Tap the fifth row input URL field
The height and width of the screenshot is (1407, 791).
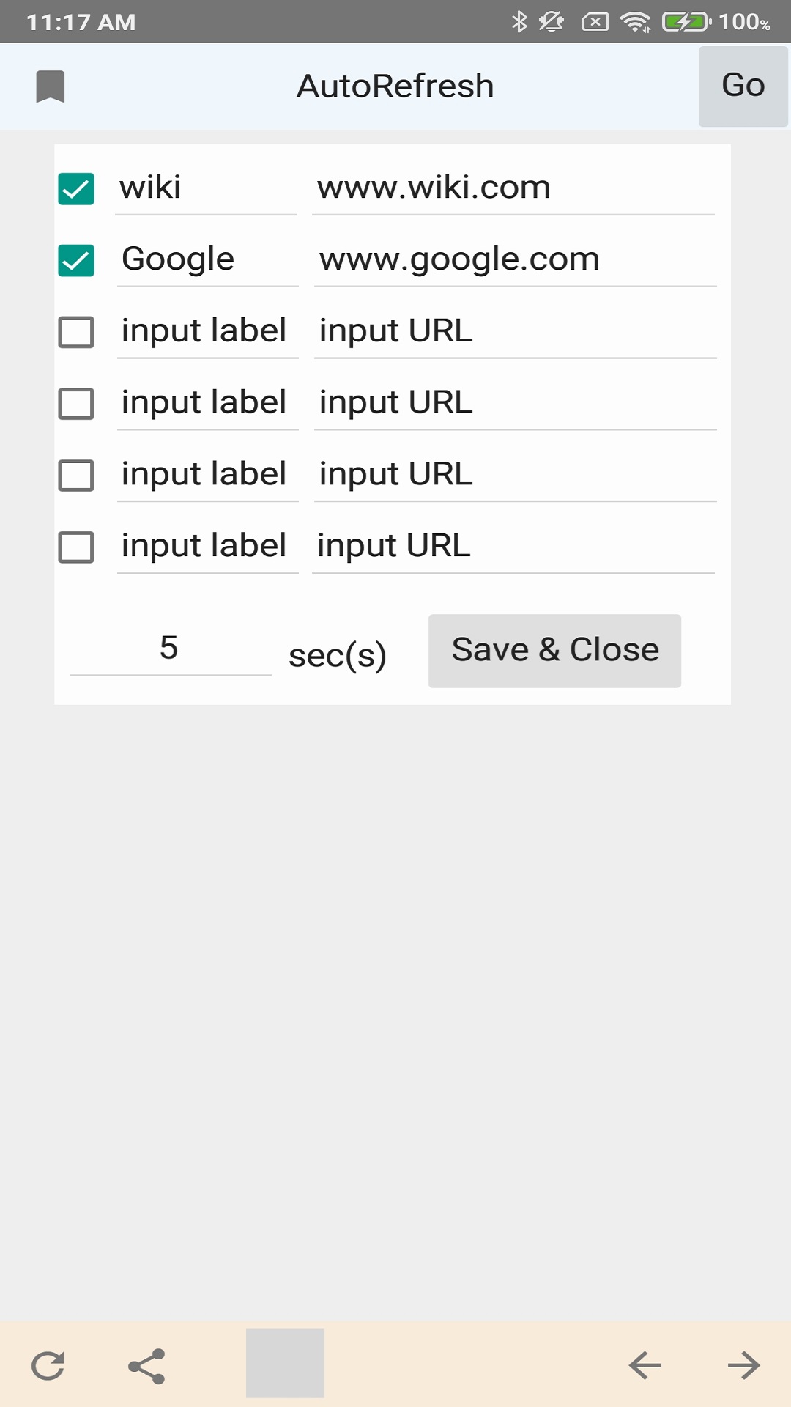coord(516,474)
